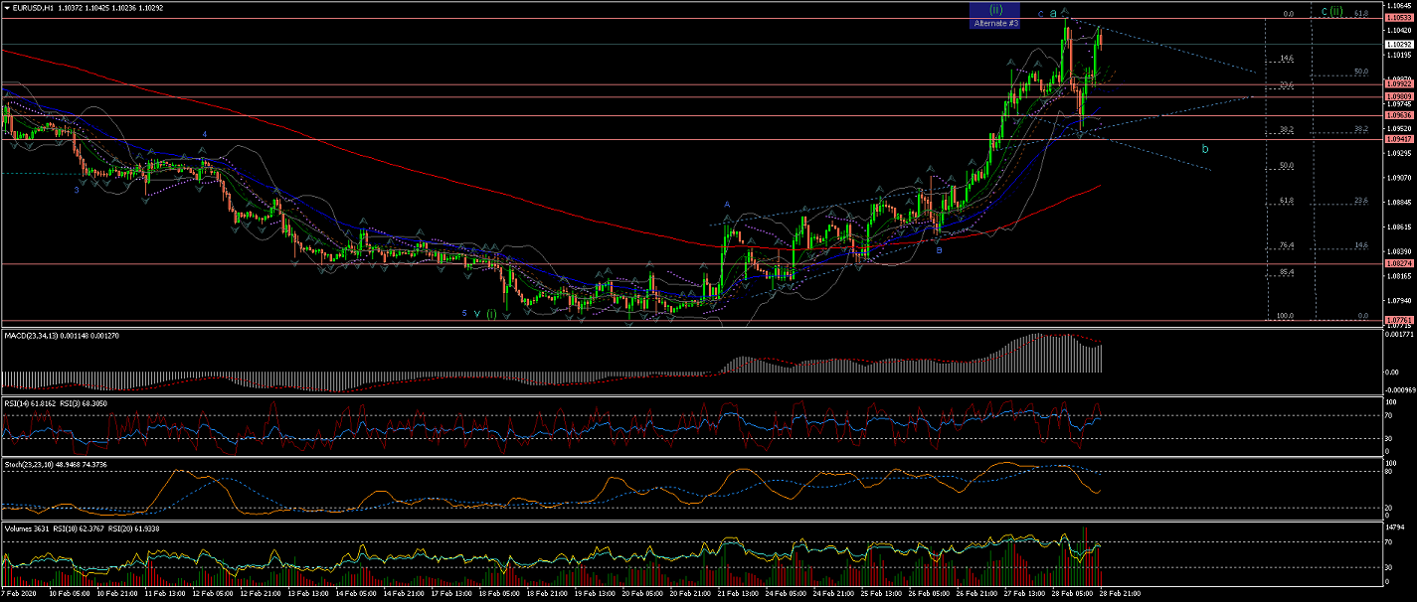Select the current price tag 1.10292
Screen dimensions: 1417x602
click(x=1399, y=44)
